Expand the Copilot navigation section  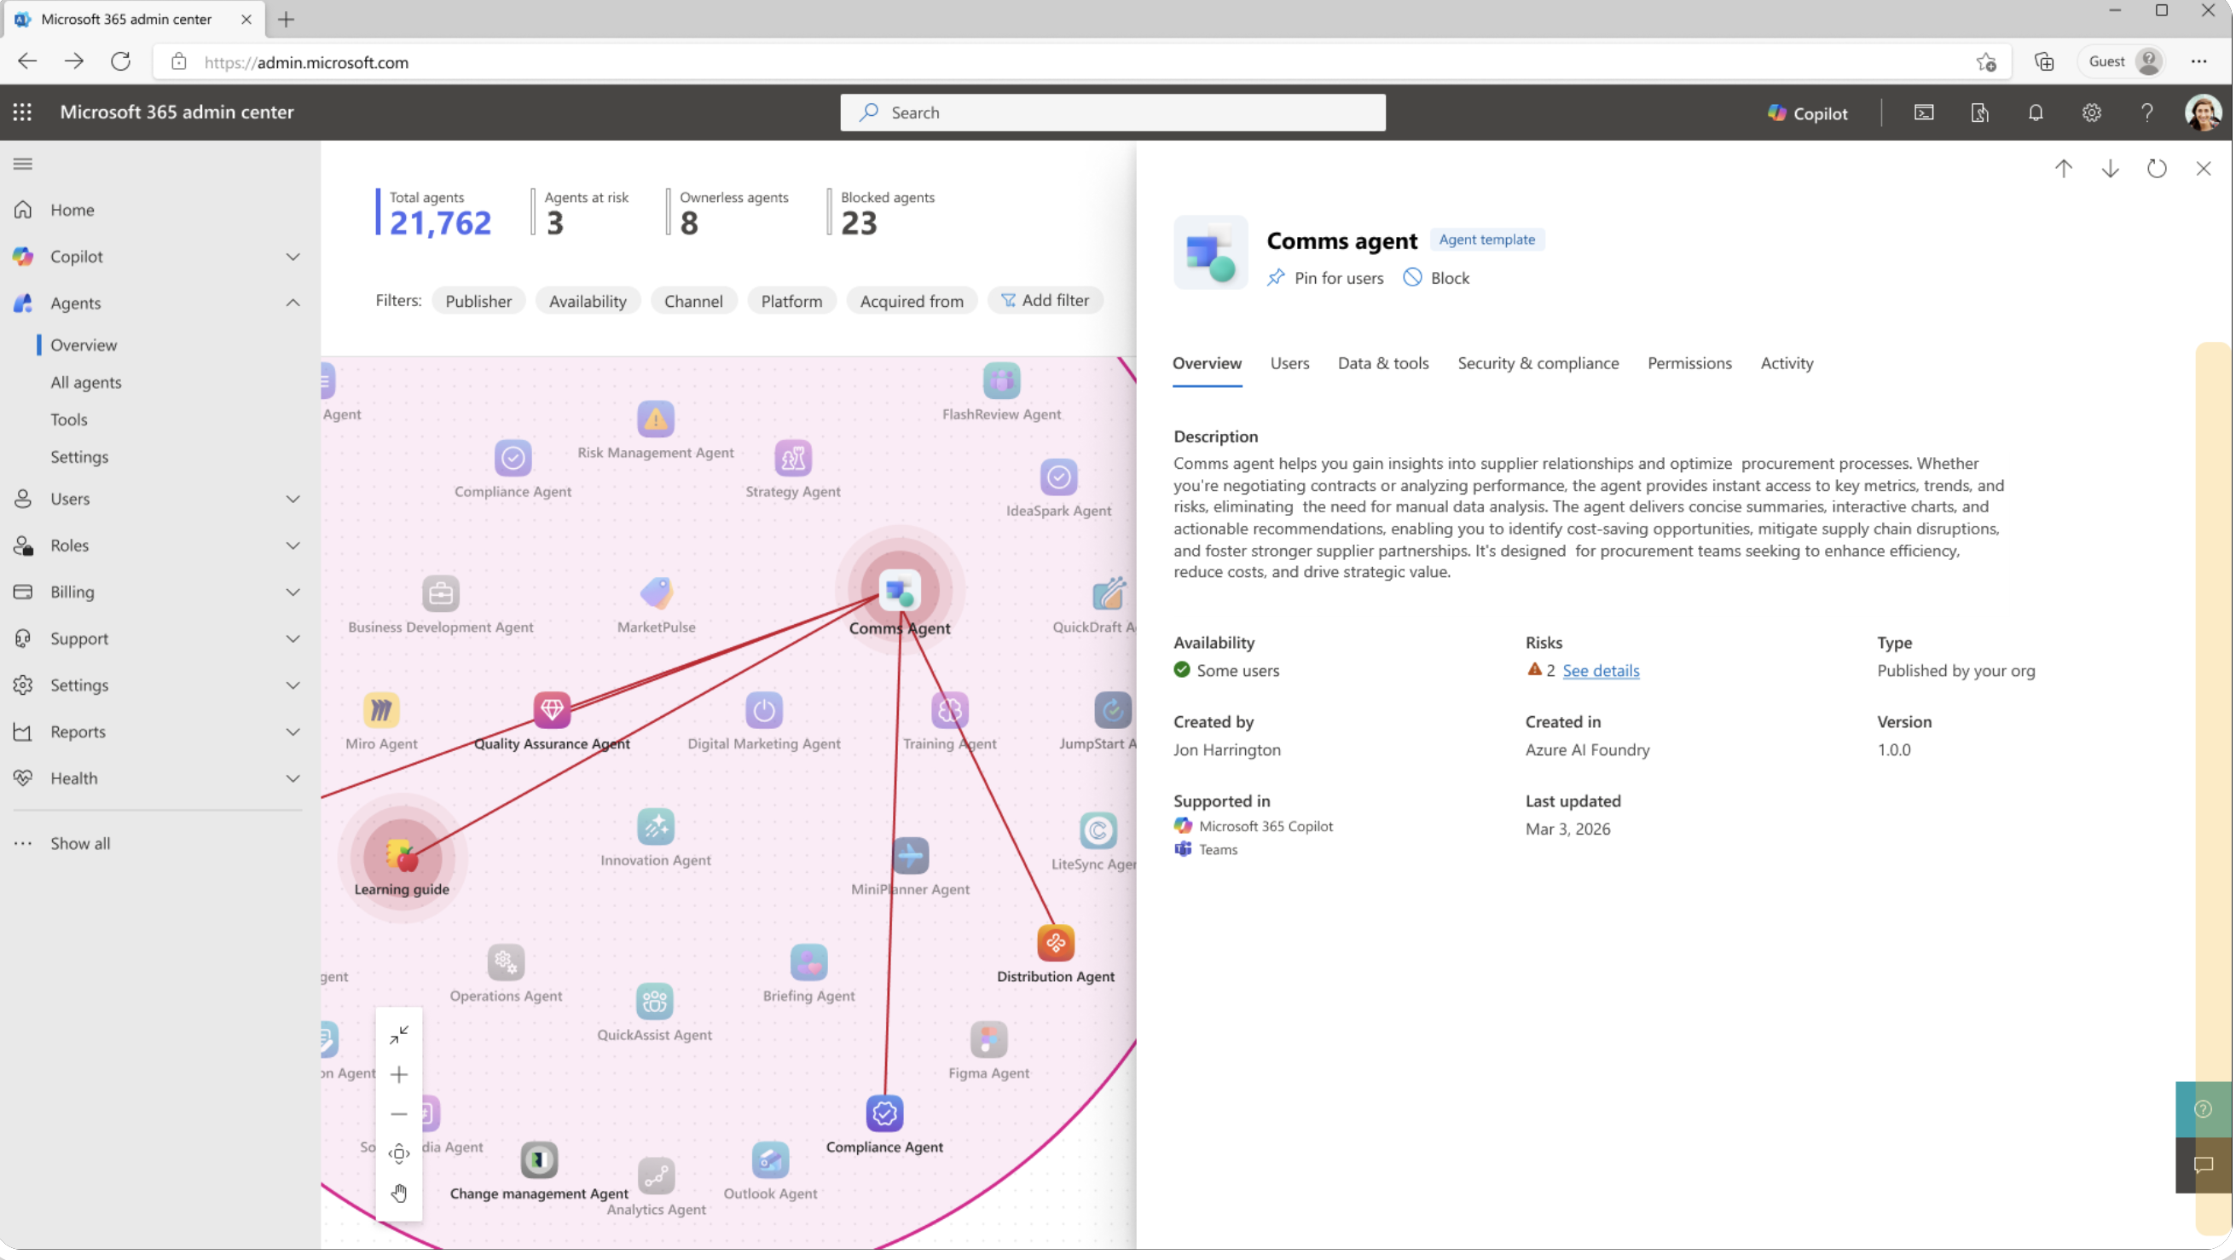click(x=293, y=257)
